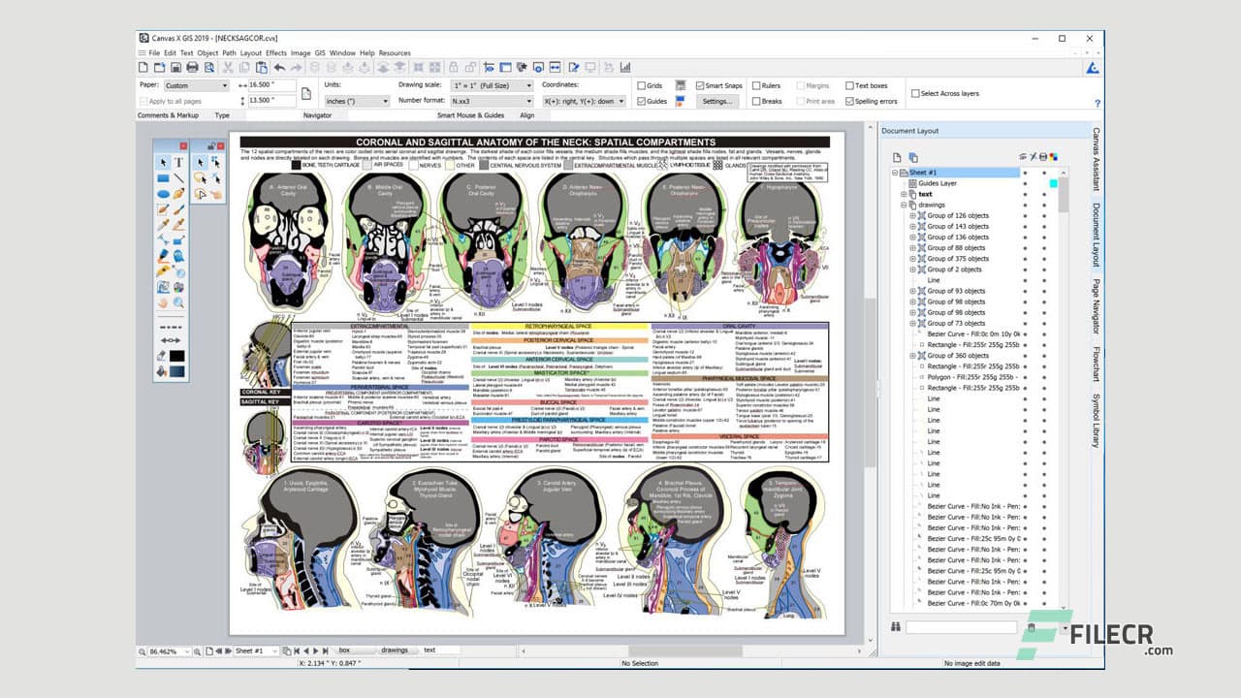Open the Paper size dropdown

(196, 85)
